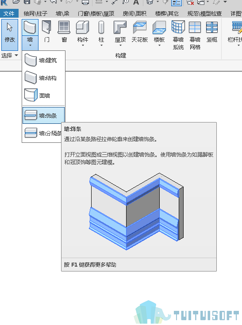Viewport: 242px width, 325px height.
Task: Expand the 栏杆扶手 dropdown arrow
Action: [238, 46]
